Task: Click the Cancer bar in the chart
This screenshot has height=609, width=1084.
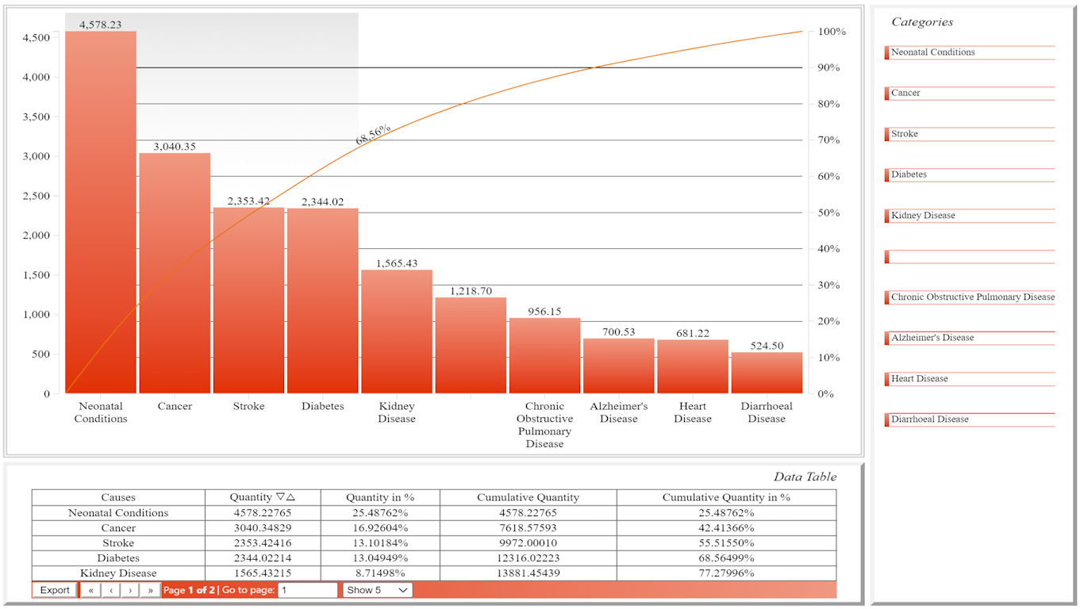Action: coord(175,274)
